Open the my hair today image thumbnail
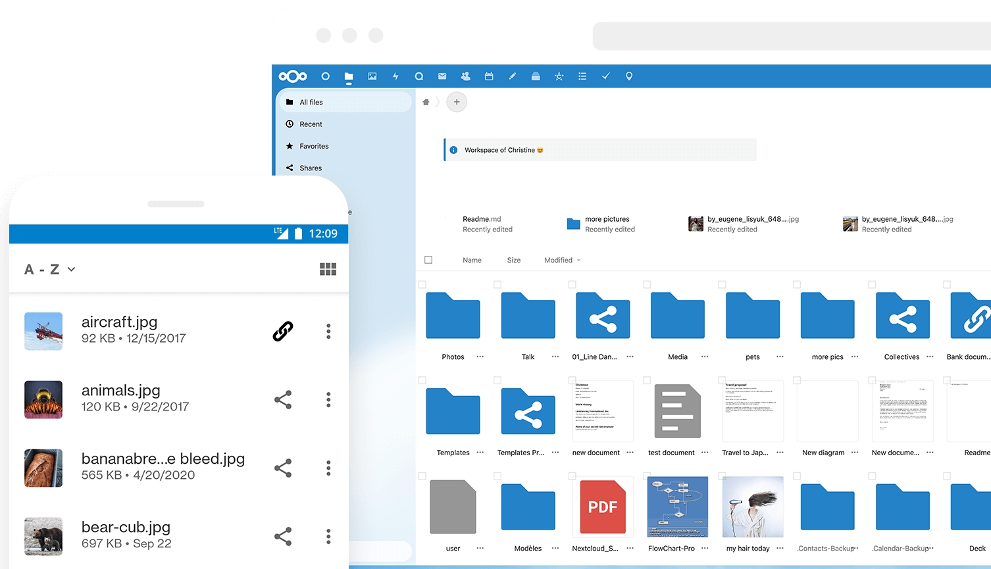Screen dimensions: 991x569 (x=753, y=507)
